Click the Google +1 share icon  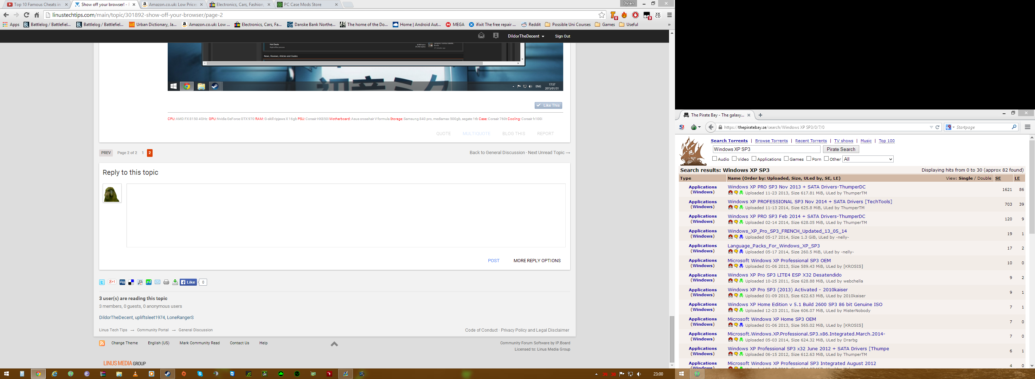[x=112, y=282]
